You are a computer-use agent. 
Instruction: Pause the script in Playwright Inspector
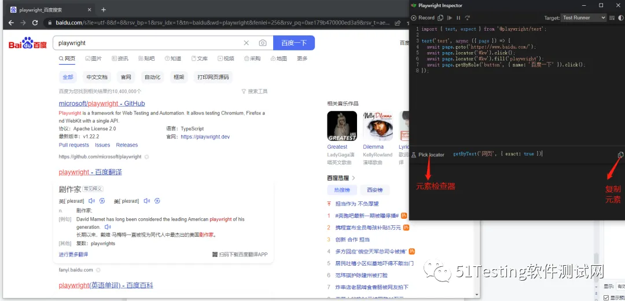(458, 17)
